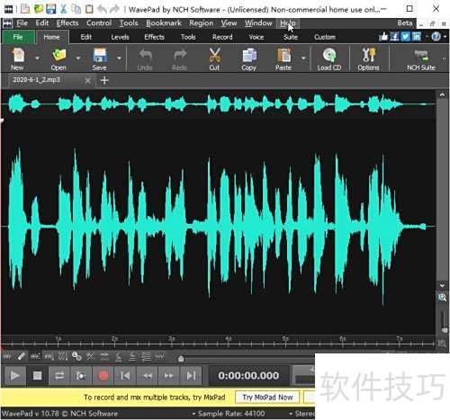
Task: Click the overview waveform strip at top
Action: tap(219, 103)
